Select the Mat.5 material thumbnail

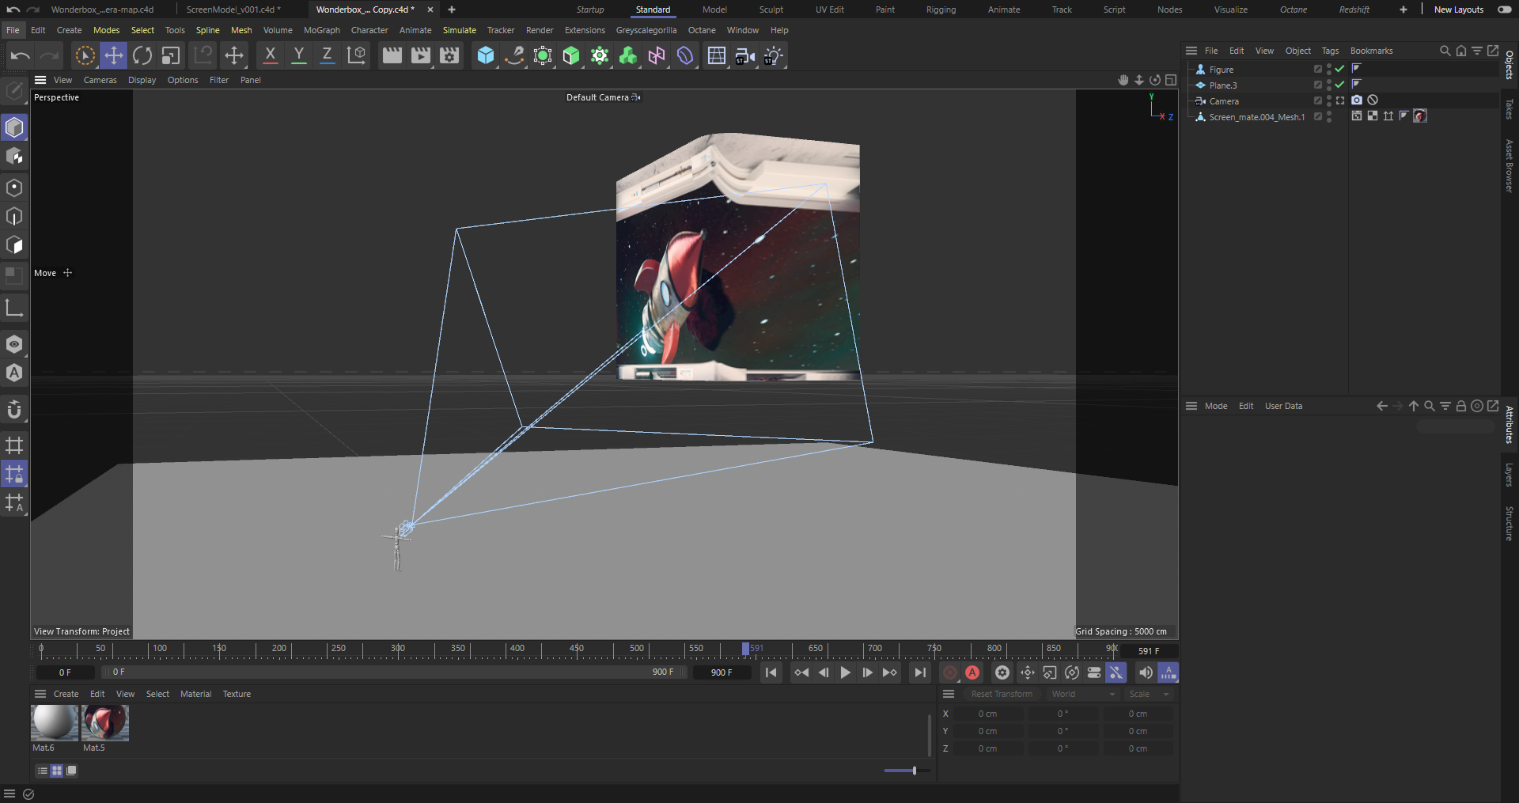pos(105,722)
